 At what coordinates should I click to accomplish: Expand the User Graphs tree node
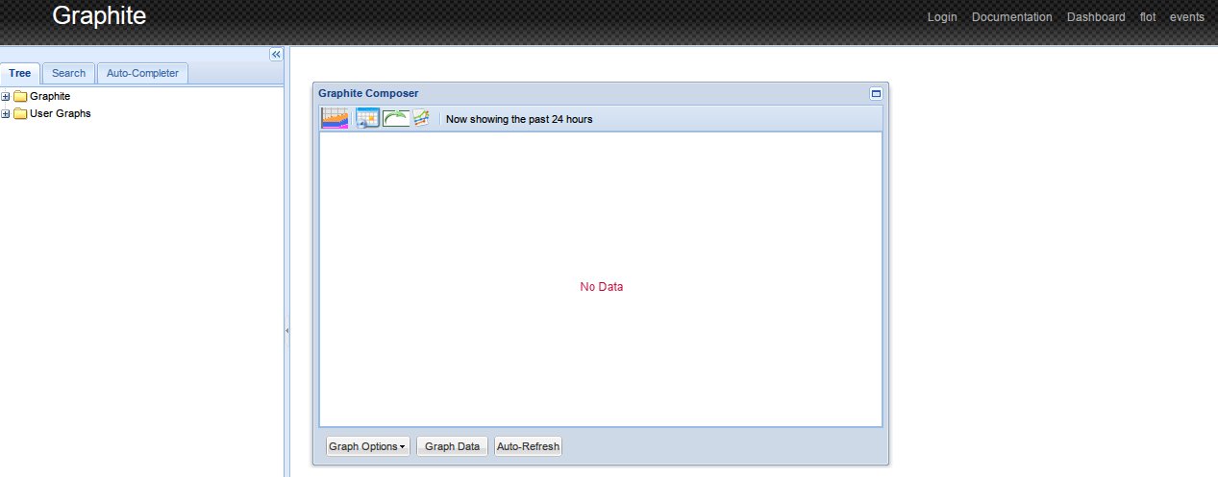coord(6,113)
